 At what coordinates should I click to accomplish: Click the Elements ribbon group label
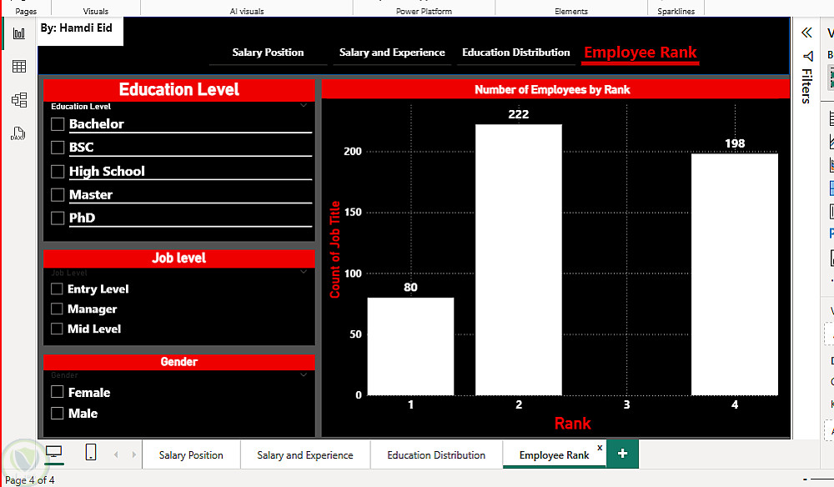571,11
